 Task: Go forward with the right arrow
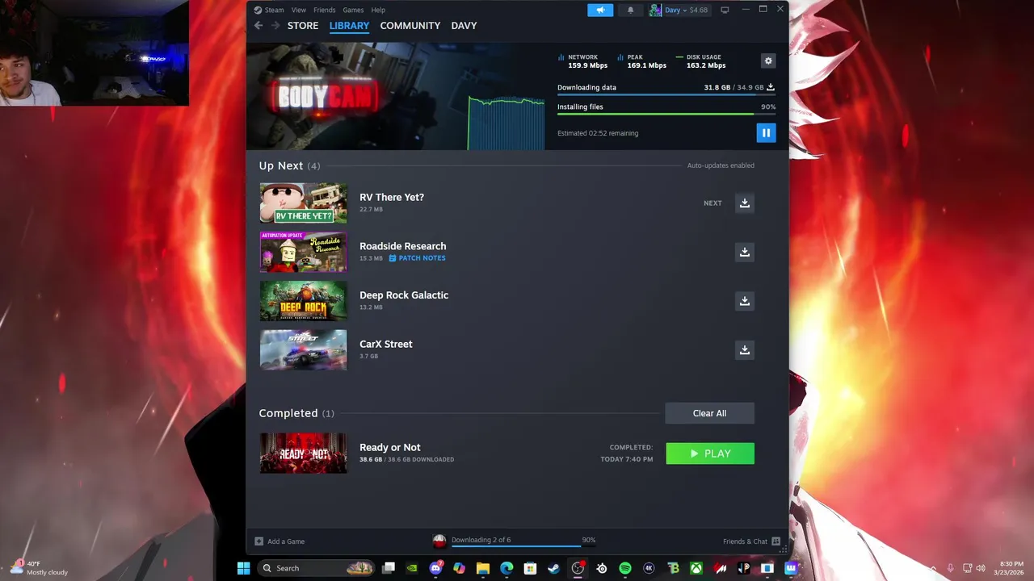tap(275, 26)
